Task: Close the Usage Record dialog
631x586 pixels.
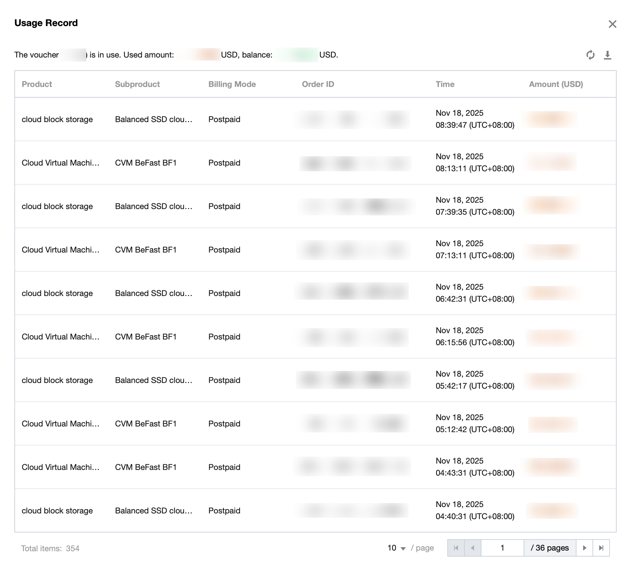Action: pyautogui.click(x=612, y=24)
